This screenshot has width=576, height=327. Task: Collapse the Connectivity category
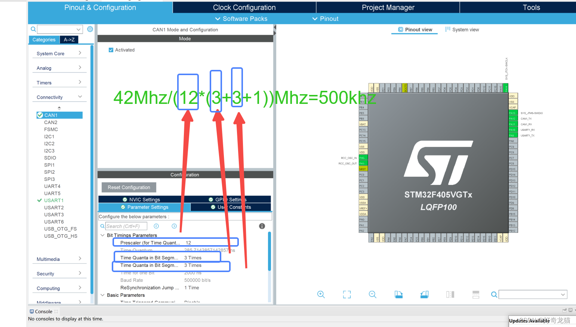pyautogui.click(x=59, y=97)
